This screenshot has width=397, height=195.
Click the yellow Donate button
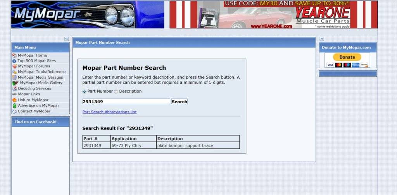click(x=347, y=57)
